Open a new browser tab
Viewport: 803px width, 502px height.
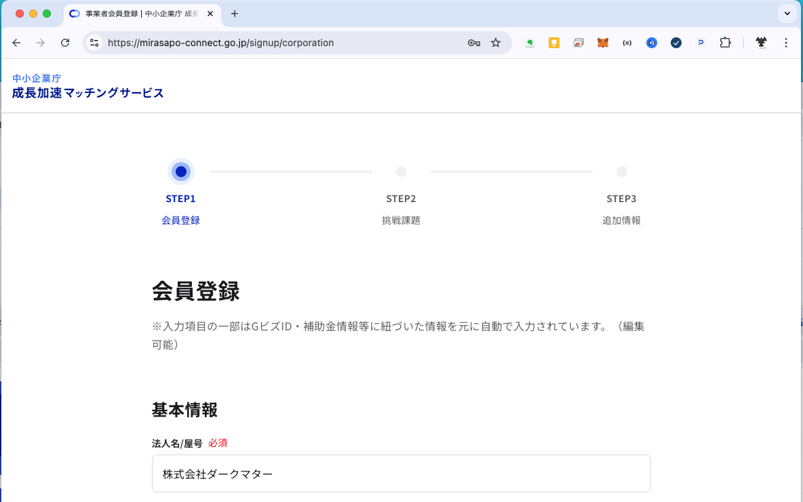click(235, 14)
